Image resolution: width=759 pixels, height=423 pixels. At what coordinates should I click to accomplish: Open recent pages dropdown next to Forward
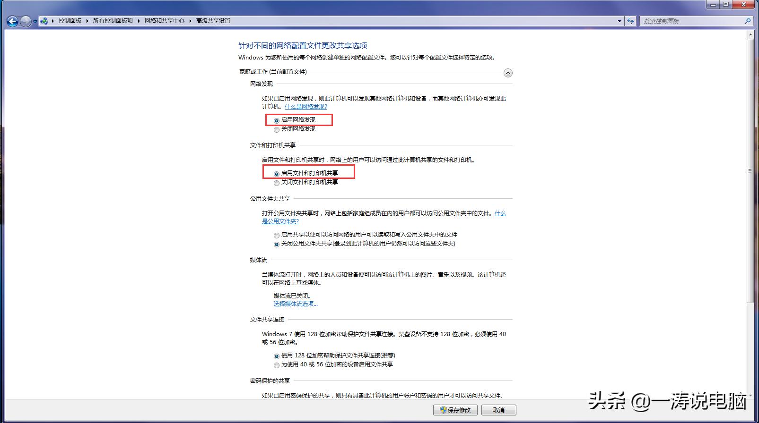[35, 21]
